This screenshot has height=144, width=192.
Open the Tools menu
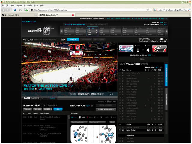[36, 5]
